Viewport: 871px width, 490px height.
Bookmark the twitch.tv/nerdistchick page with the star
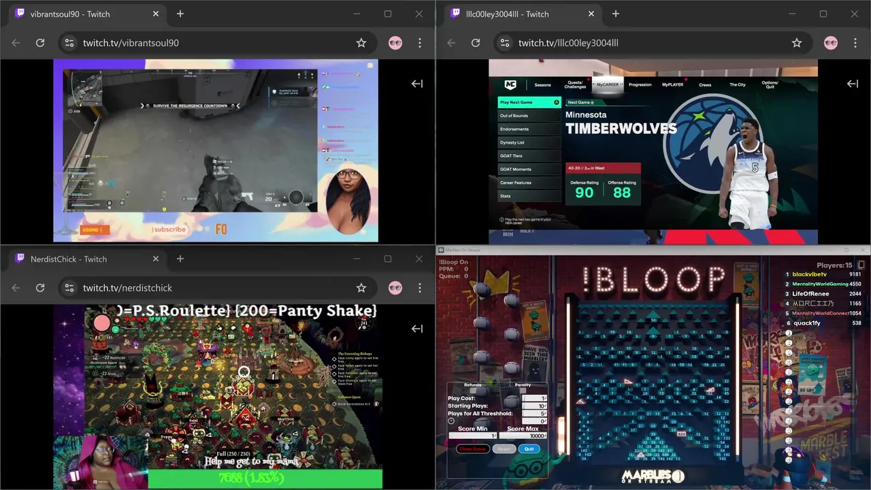[x=361, y=288]
